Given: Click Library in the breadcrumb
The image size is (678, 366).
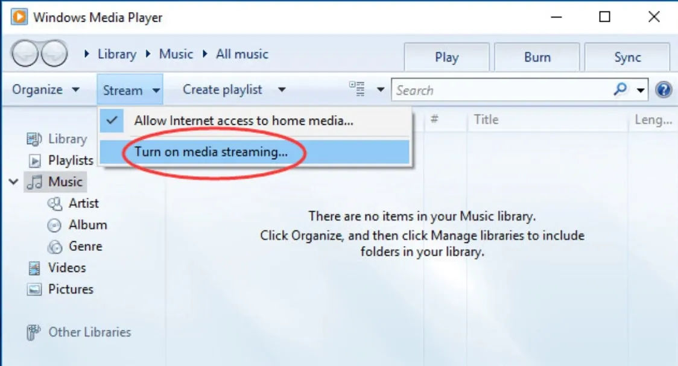Looking at the screenshot, I should [117, 54].
